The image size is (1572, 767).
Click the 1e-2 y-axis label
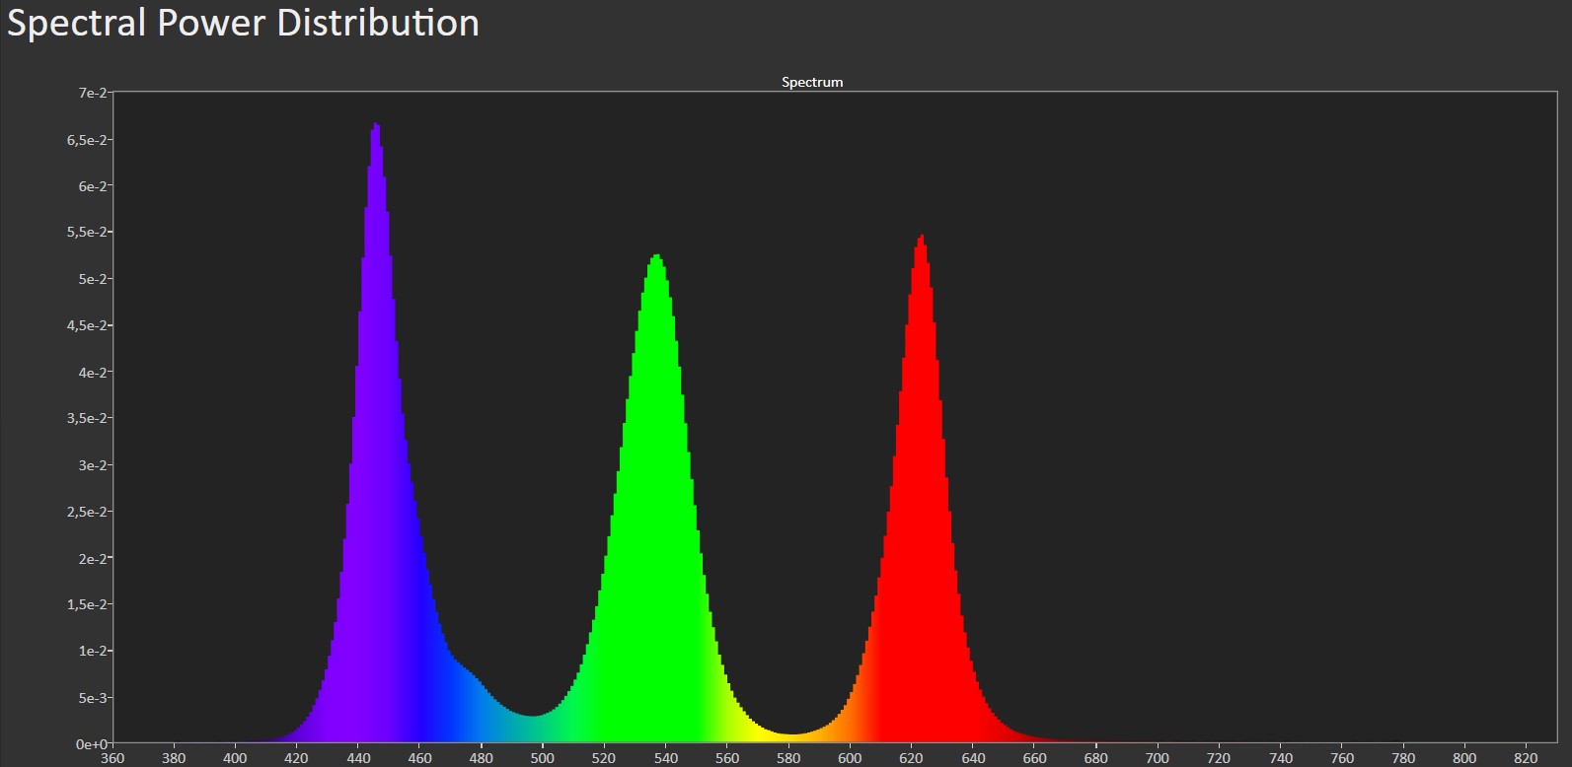point(92,651)
